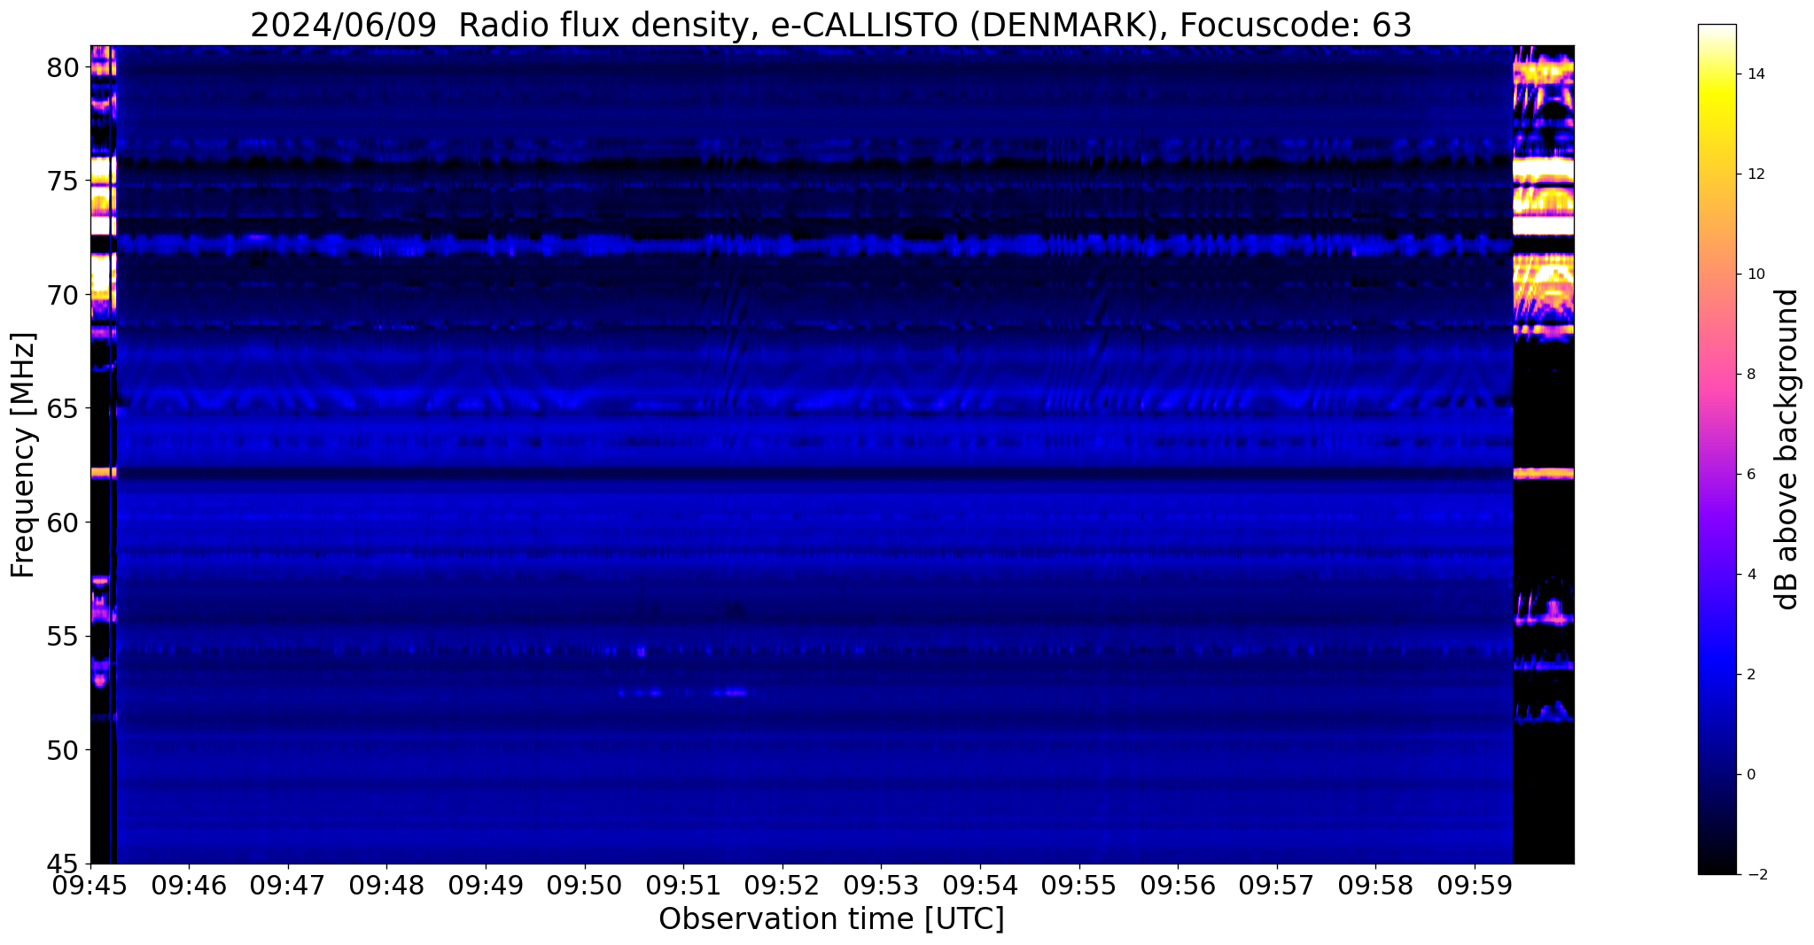Click the colorbar tick value 8

[x=1751, y=375]
